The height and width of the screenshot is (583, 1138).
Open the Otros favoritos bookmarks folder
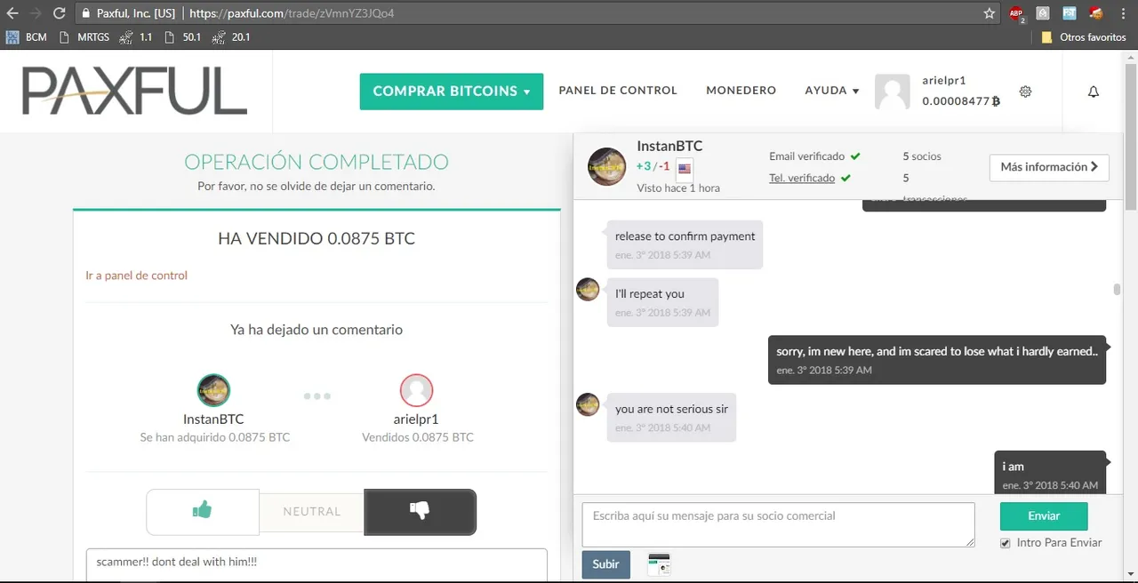pos(1084,37)
